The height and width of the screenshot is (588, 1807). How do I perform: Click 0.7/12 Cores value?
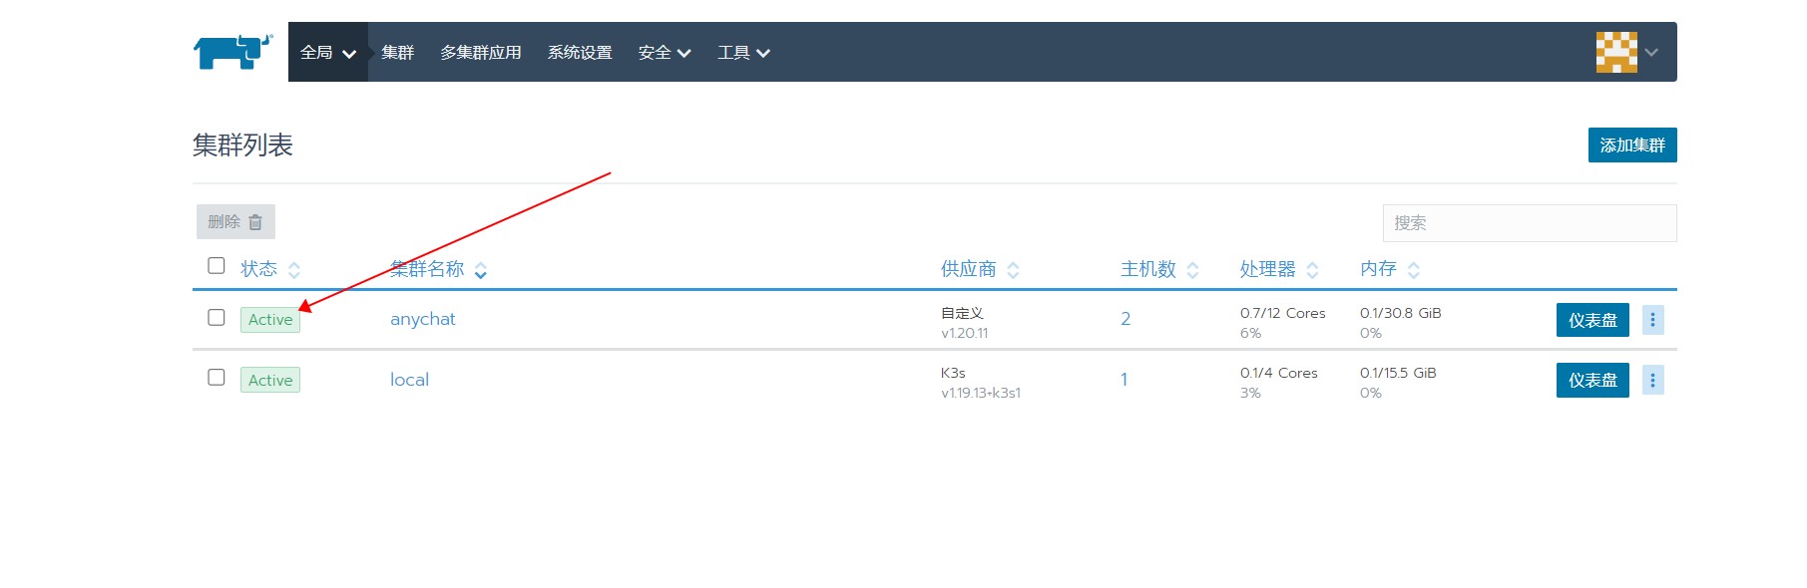(1283, 313)
